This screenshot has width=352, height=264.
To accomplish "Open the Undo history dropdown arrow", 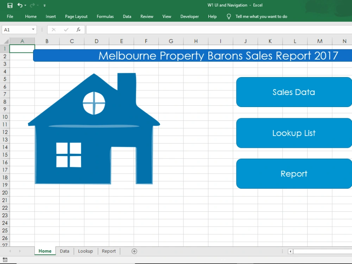I will coord(25,5).
